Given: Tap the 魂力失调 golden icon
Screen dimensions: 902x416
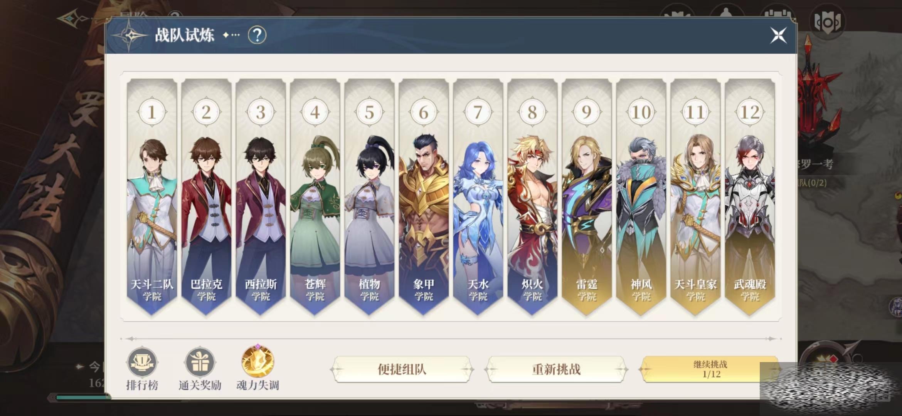Looking at the screenshot, I should point(257,361).
